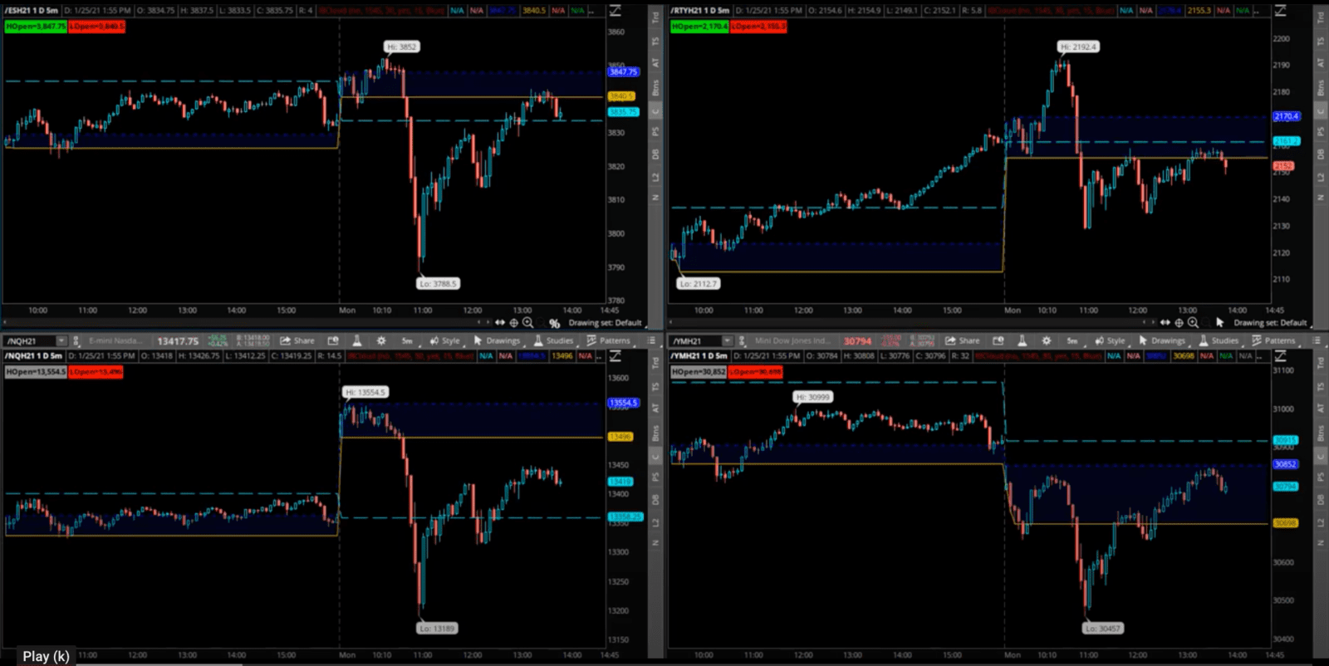Open the L2 side tab on the /RTY chart

1321,178
